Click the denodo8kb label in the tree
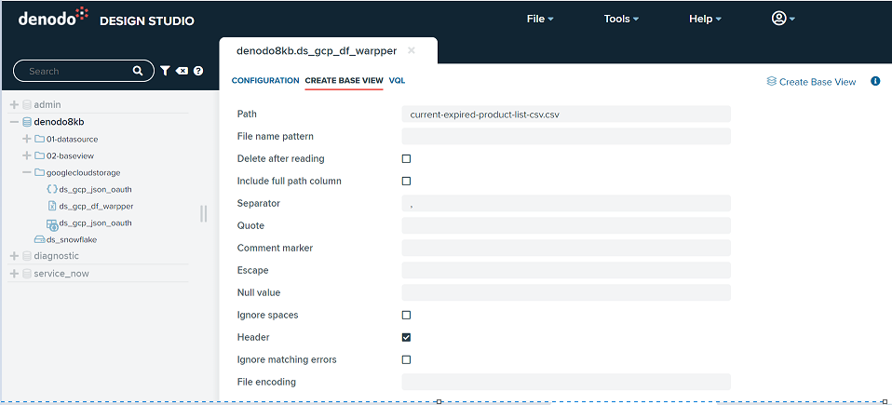 pos(60,122)
